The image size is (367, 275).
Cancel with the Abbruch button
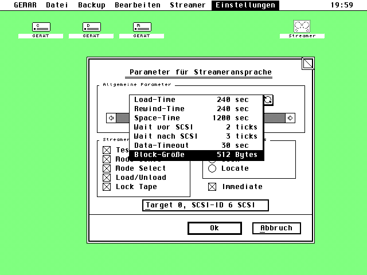(x=276, y=228)
